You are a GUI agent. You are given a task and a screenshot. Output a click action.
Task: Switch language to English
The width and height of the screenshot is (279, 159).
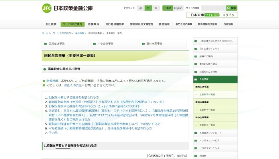(178, 8)
